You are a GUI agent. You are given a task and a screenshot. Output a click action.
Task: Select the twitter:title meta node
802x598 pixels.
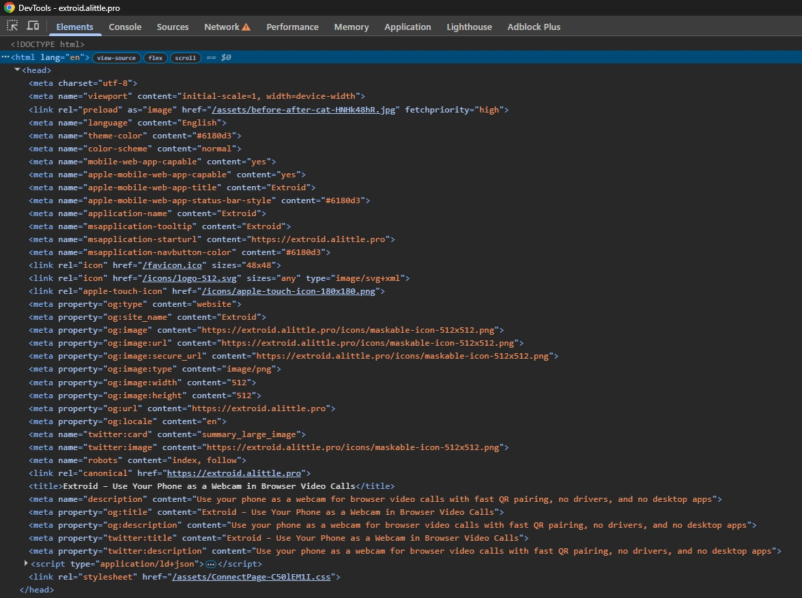278,538
